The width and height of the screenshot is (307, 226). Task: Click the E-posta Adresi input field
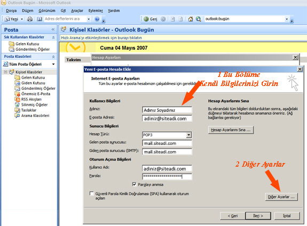[x=167, y=118]
